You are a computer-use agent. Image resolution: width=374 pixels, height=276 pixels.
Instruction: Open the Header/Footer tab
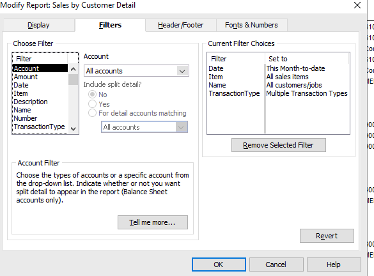(x=180, y=26)
